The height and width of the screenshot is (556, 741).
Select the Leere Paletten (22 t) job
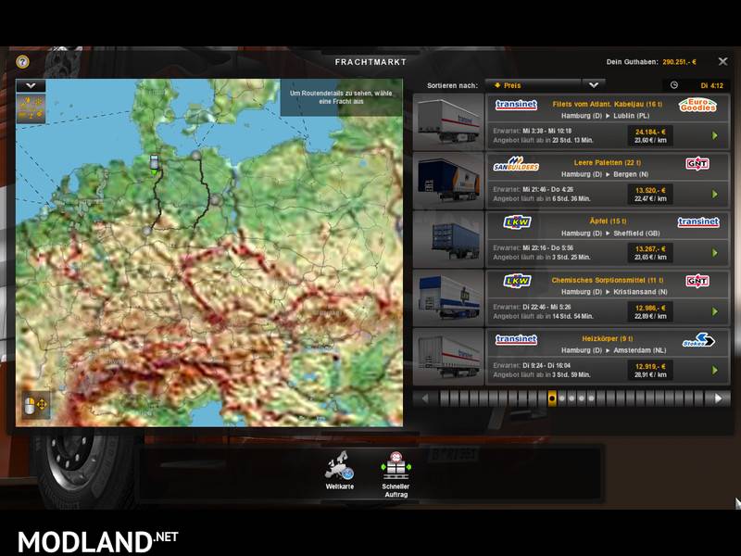pos(608,163)
